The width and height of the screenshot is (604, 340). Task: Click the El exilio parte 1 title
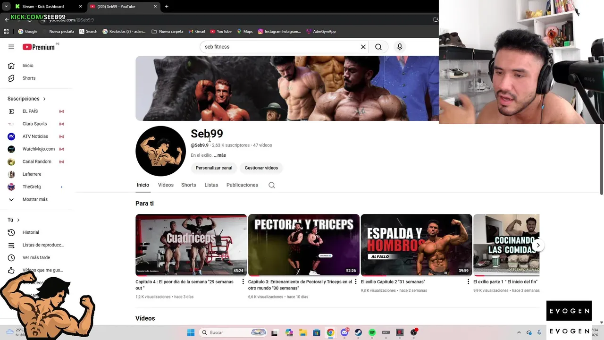pos(505,282)
